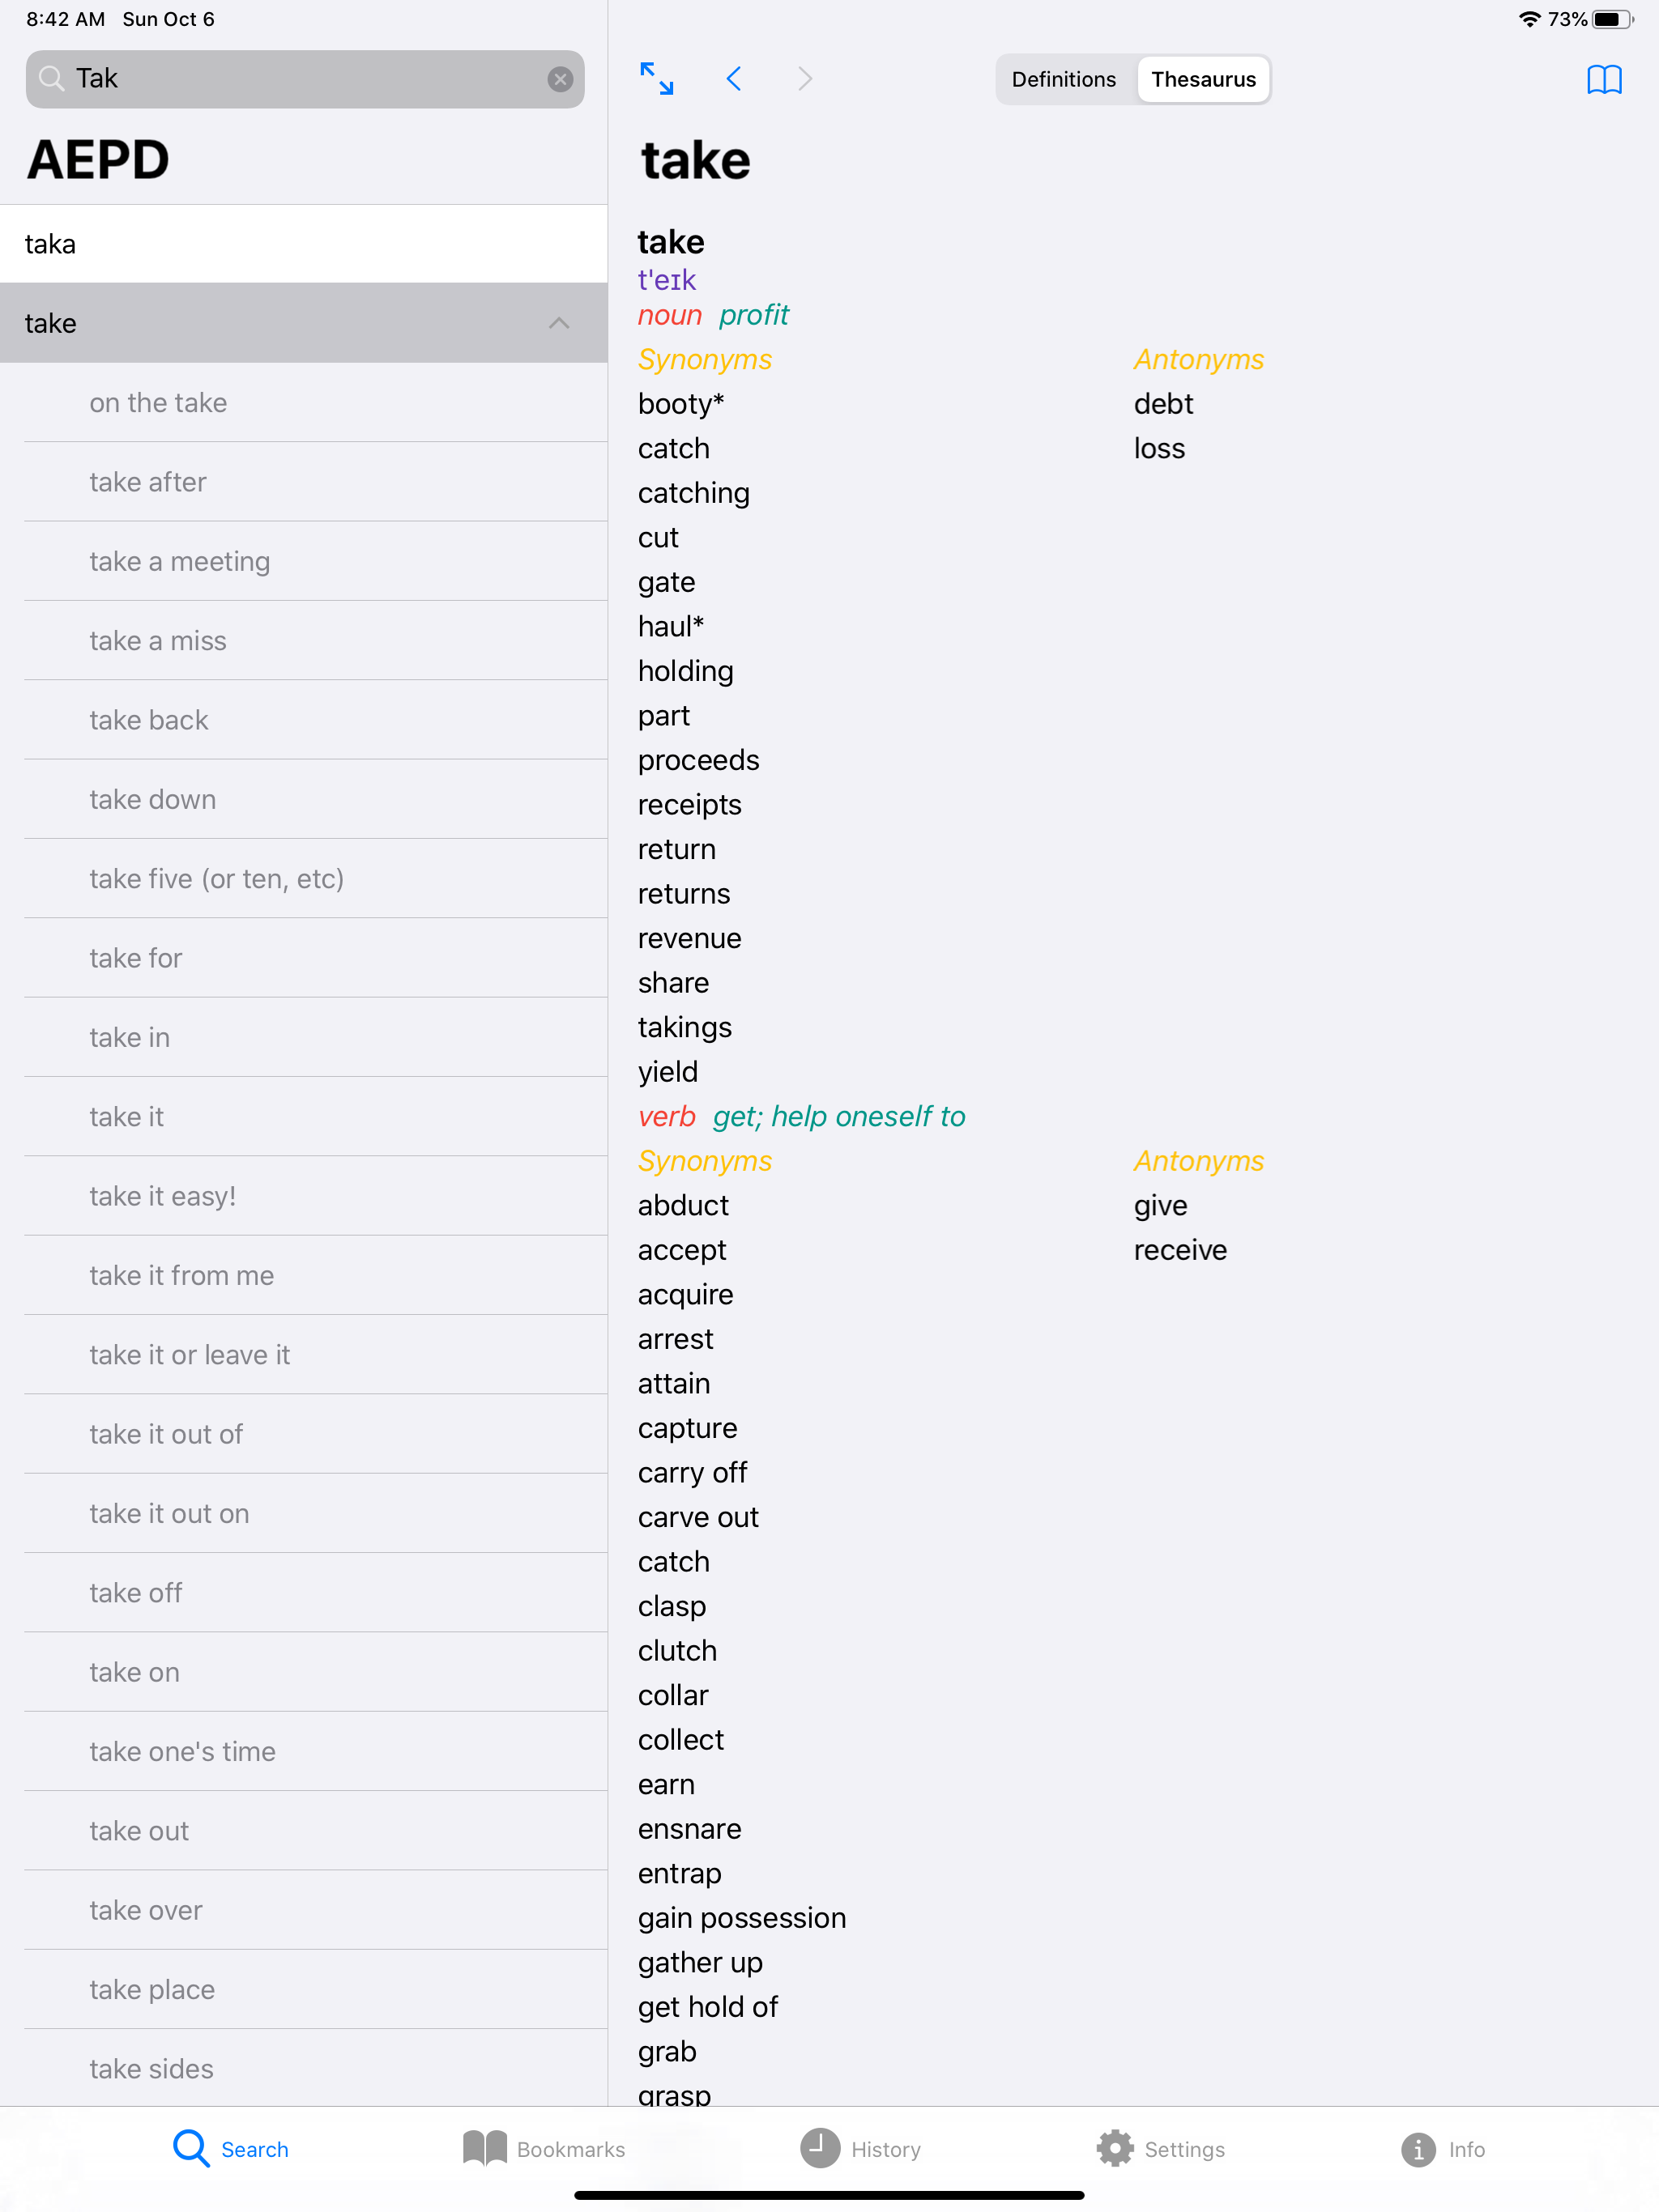The image size is (1659, 2212).
Task: Go forward with the right chevron
Action: click(805, 79)
